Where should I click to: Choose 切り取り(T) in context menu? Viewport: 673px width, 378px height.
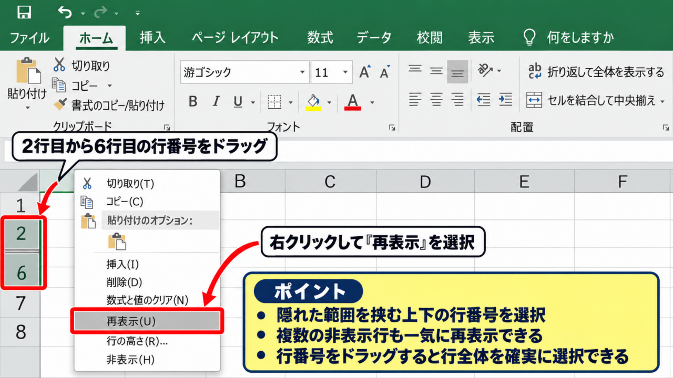click(147, 183)
